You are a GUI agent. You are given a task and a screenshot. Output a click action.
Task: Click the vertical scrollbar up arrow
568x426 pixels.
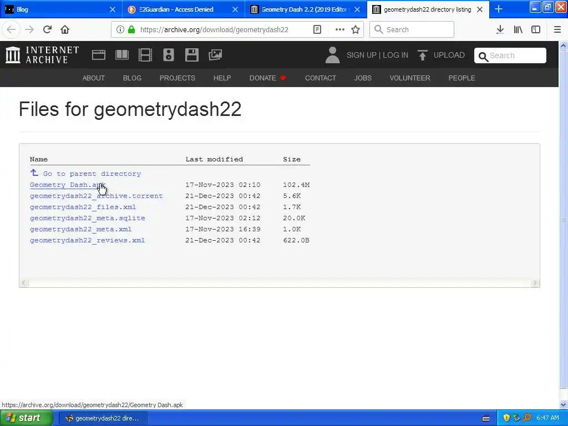564,46
